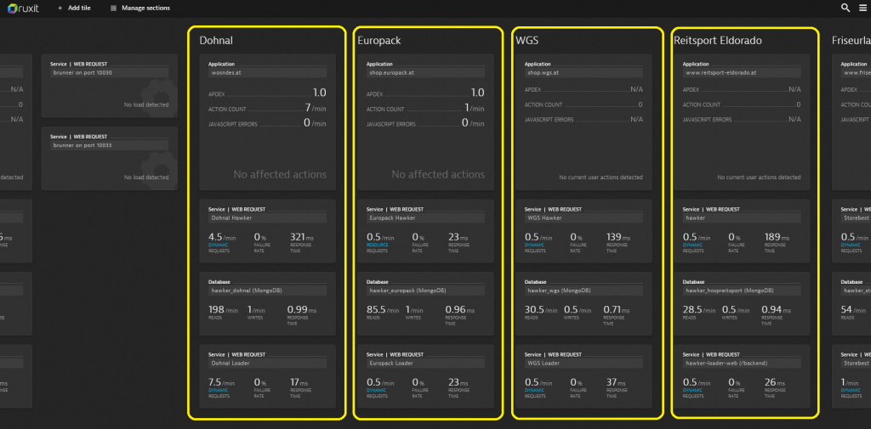
Task: Open the hawker-loader-web (/backend) service tile
Action: [x=742, y=376]
